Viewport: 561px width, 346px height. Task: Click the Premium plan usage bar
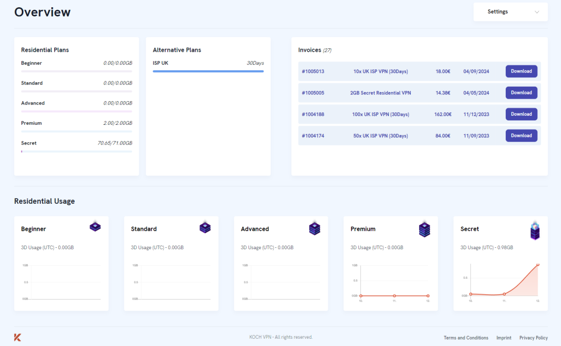[77, 132]
